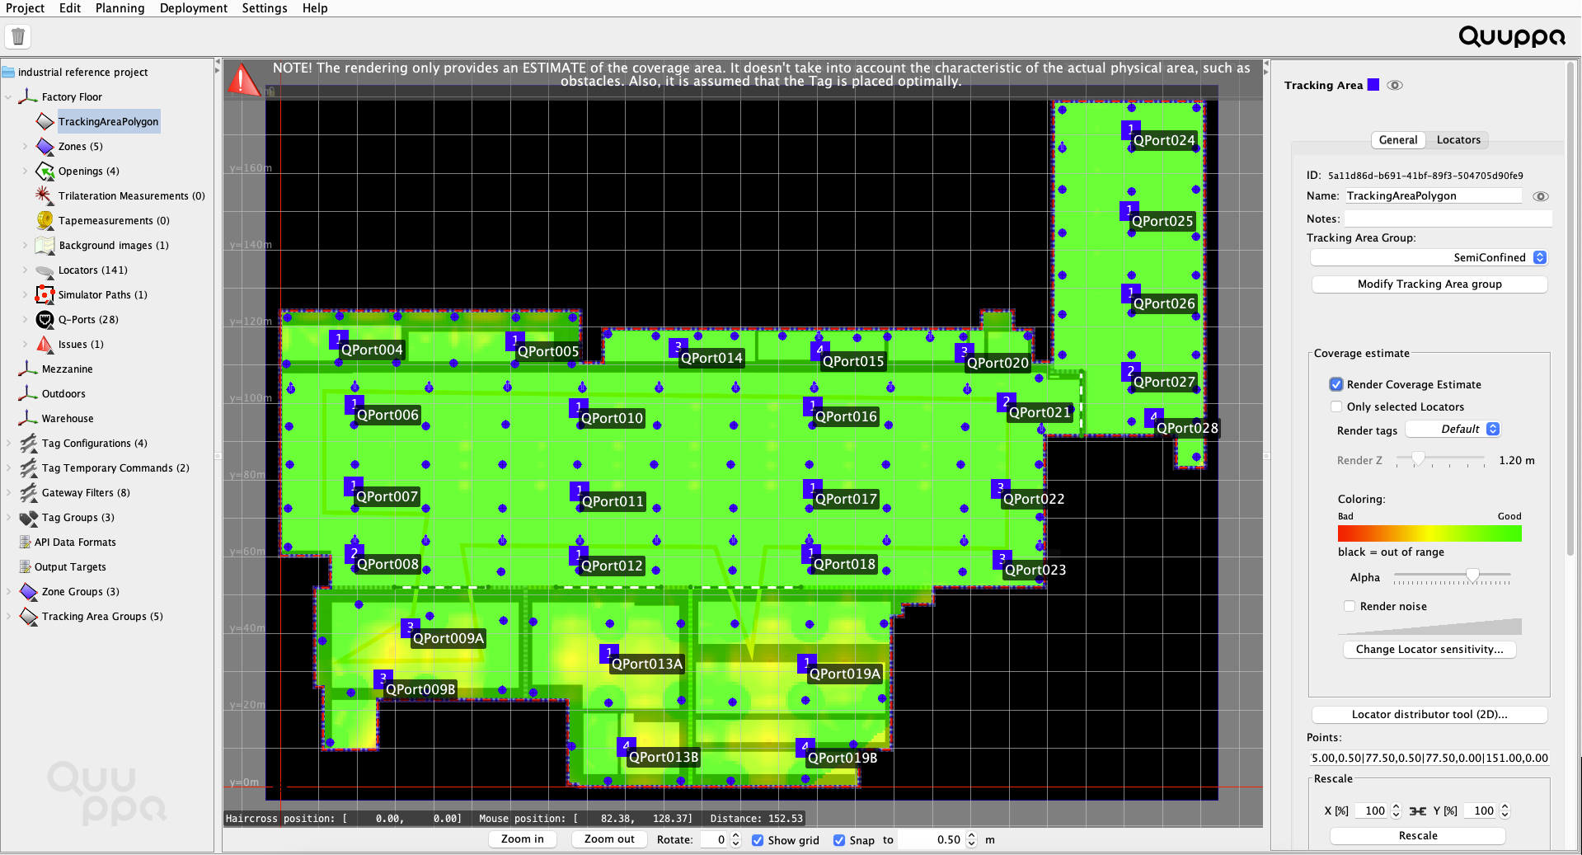Click the Zones layer icon
The height and width of the screenshot is (855, 1582).
[x=45, y=146]
